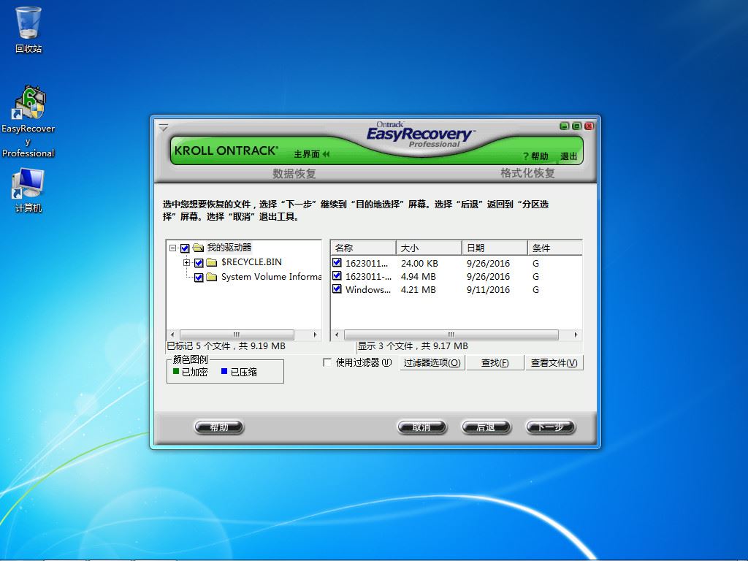Screen dimensions: 748x561
Task: Click the 4.94 MB size cell
Action: tap(419, 277)
